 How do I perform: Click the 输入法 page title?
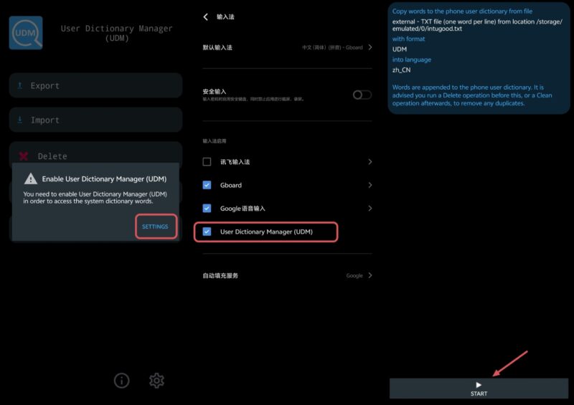tap(225, 16)
